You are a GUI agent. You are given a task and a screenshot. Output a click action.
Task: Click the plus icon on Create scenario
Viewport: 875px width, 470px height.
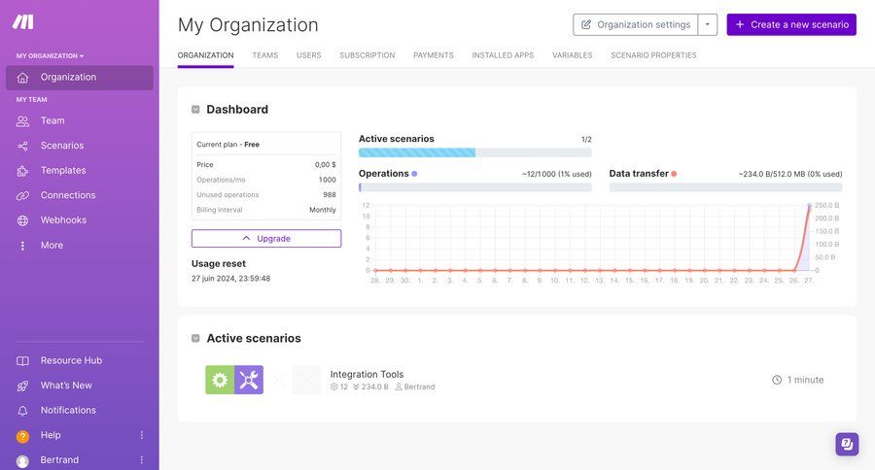tap(740, 24)
